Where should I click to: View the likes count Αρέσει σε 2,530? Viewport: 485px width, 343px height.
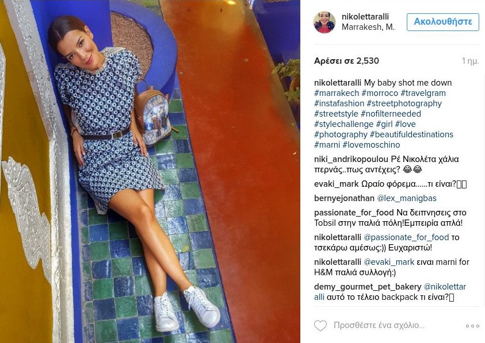tap(346, 61)
